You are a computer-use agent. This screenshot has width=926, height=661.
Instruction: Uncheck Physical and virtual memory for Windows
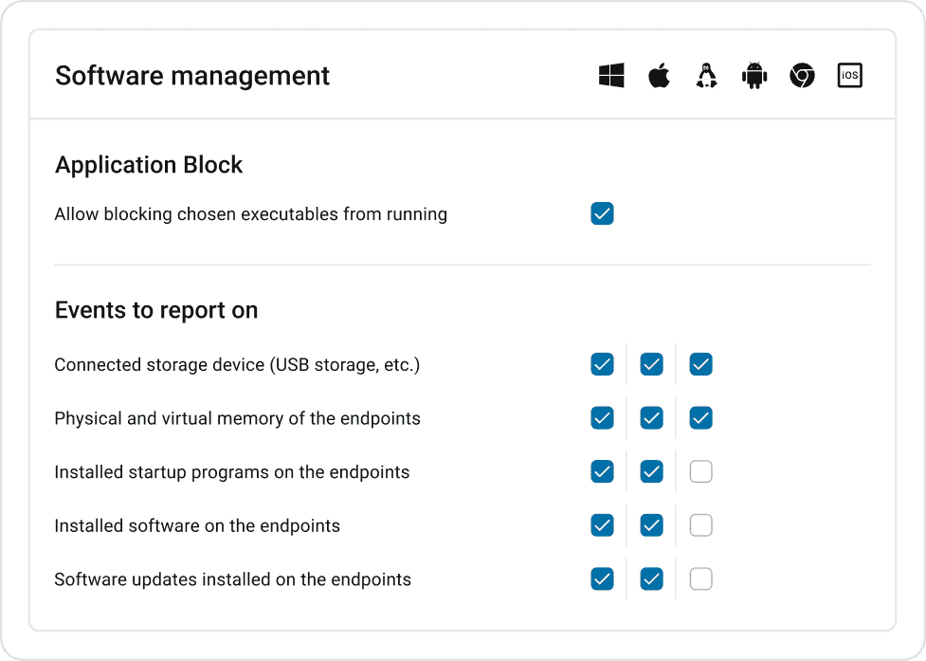pyautogui.click(x=602, y=418)
